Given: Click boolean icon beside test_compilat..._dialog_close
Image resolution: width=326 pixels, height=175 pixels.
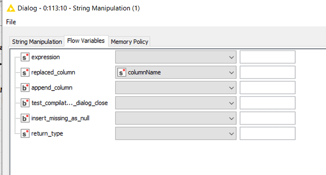Looking at the screenshot, I should click(25, 103).
